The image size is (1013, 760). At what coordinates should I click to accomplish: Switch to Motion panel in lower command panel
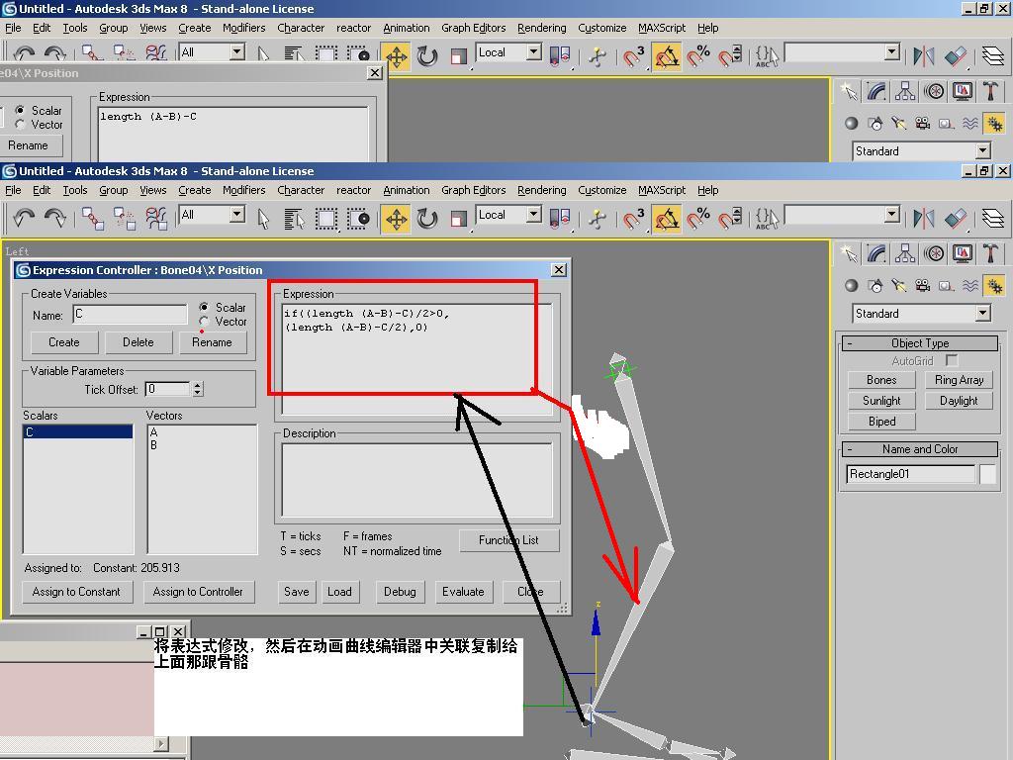(934, 253)
